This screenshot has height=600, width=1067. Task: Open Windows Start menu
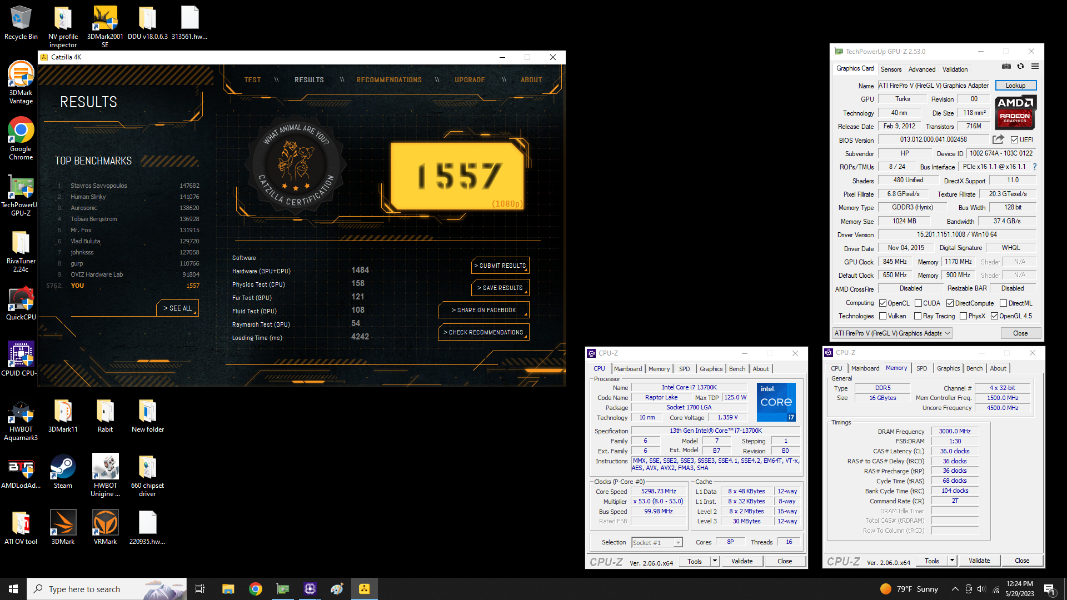[13, 589]
